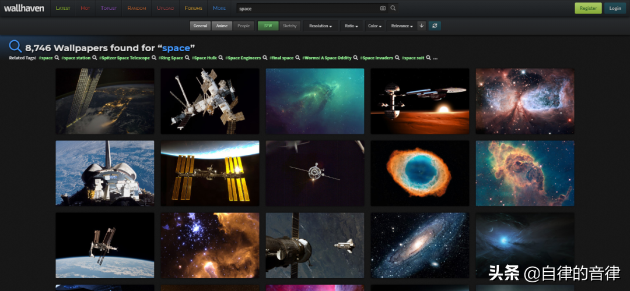Follow the #space related tag link
Viewport: 630px width, 291px height.
click(46, 58)
